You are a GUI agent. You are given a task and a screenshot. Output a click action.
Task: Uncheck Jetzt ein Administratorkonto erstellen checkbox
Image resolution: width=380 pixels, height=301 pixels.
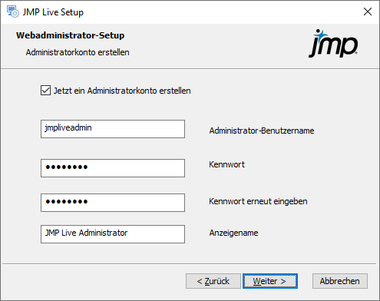(45, 91)
